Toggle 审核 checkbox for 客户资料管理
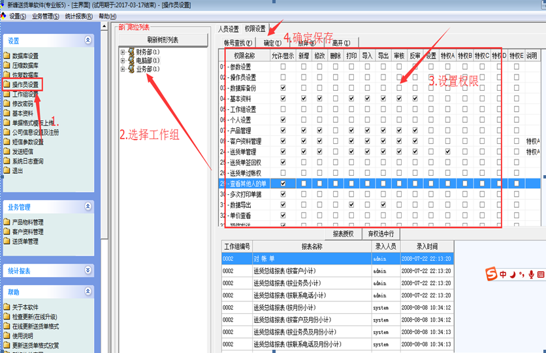 click(399, 141)
